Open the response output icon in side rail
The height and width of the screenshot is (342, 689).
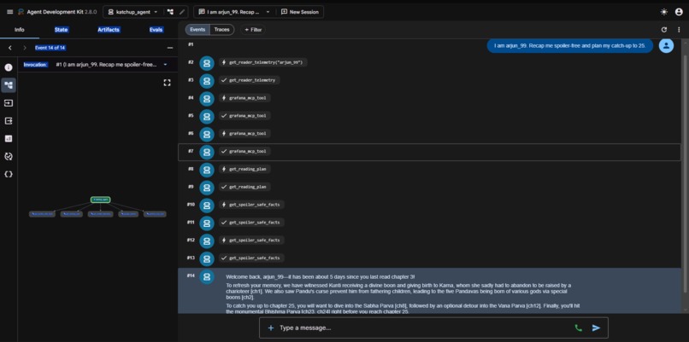coord(9,121)
